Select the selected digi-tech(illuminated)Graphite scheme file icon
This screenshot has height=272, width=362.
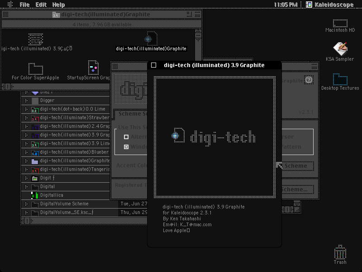151,39
